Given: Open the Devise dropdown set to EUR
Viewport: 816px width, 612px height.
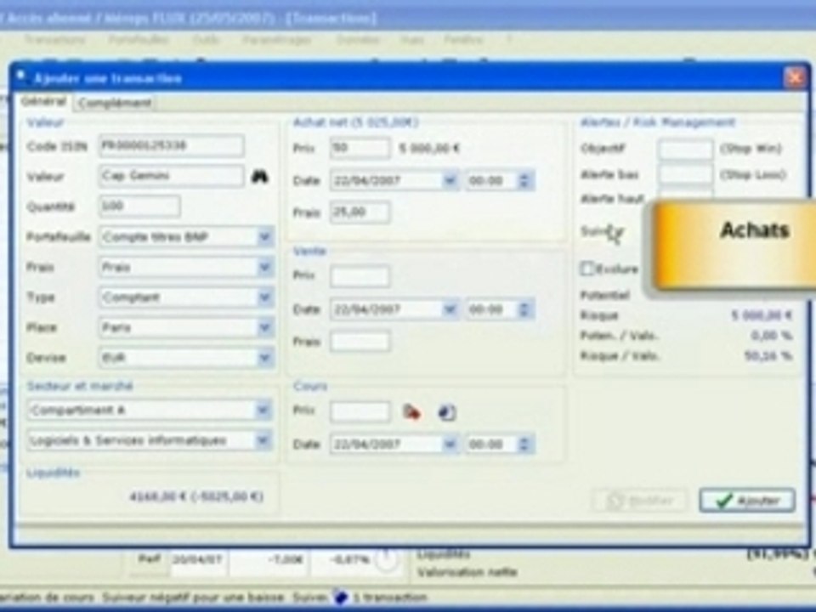Looking at the screenshot, I should [265, 358].
